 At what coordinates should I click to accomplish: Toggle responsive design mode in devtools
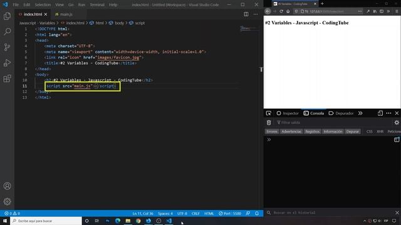pos(380,113)
